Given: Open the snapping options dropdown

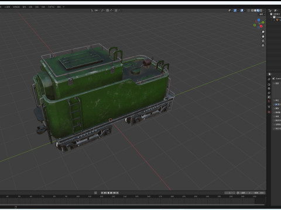Looking at the screenshot, I should [x=111, y=10].
